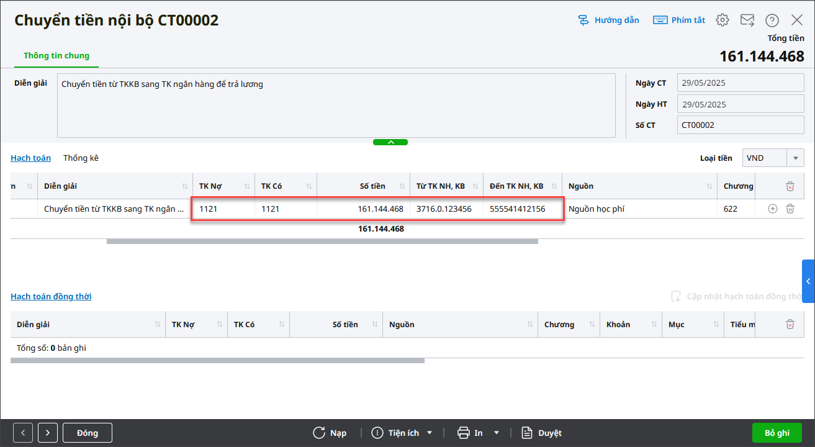
Task: Select the Thông tin chung tab
Action: (x=56, y=56)
